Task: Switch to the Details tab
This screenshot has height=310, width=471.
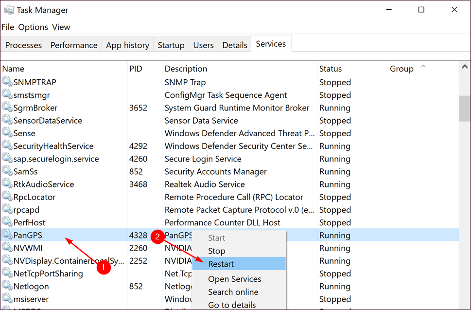Action: [x=235, y=45]
